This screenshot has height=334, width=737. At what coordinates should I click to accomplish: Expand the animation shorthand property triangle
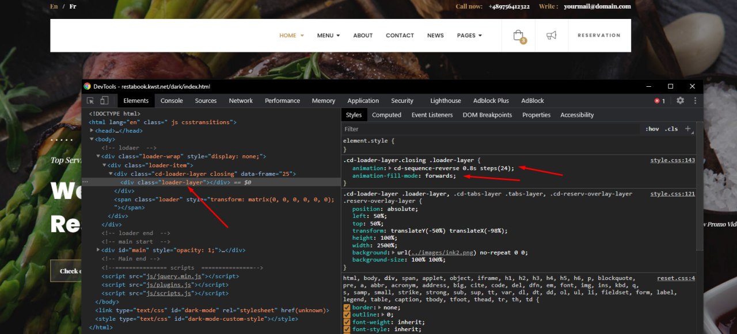click(390, 168)
